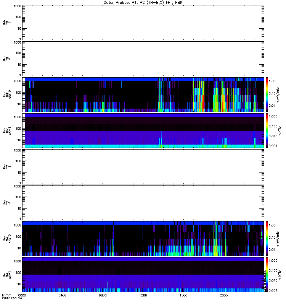Click the 'thb fbk edc12' axis label
286x306 pixels.
click(x=7, y=94)
